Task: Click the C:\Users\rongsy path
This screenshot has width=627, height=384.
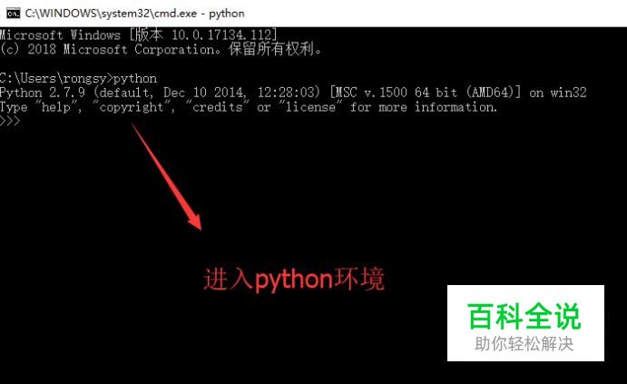Action: pos(54,78)
